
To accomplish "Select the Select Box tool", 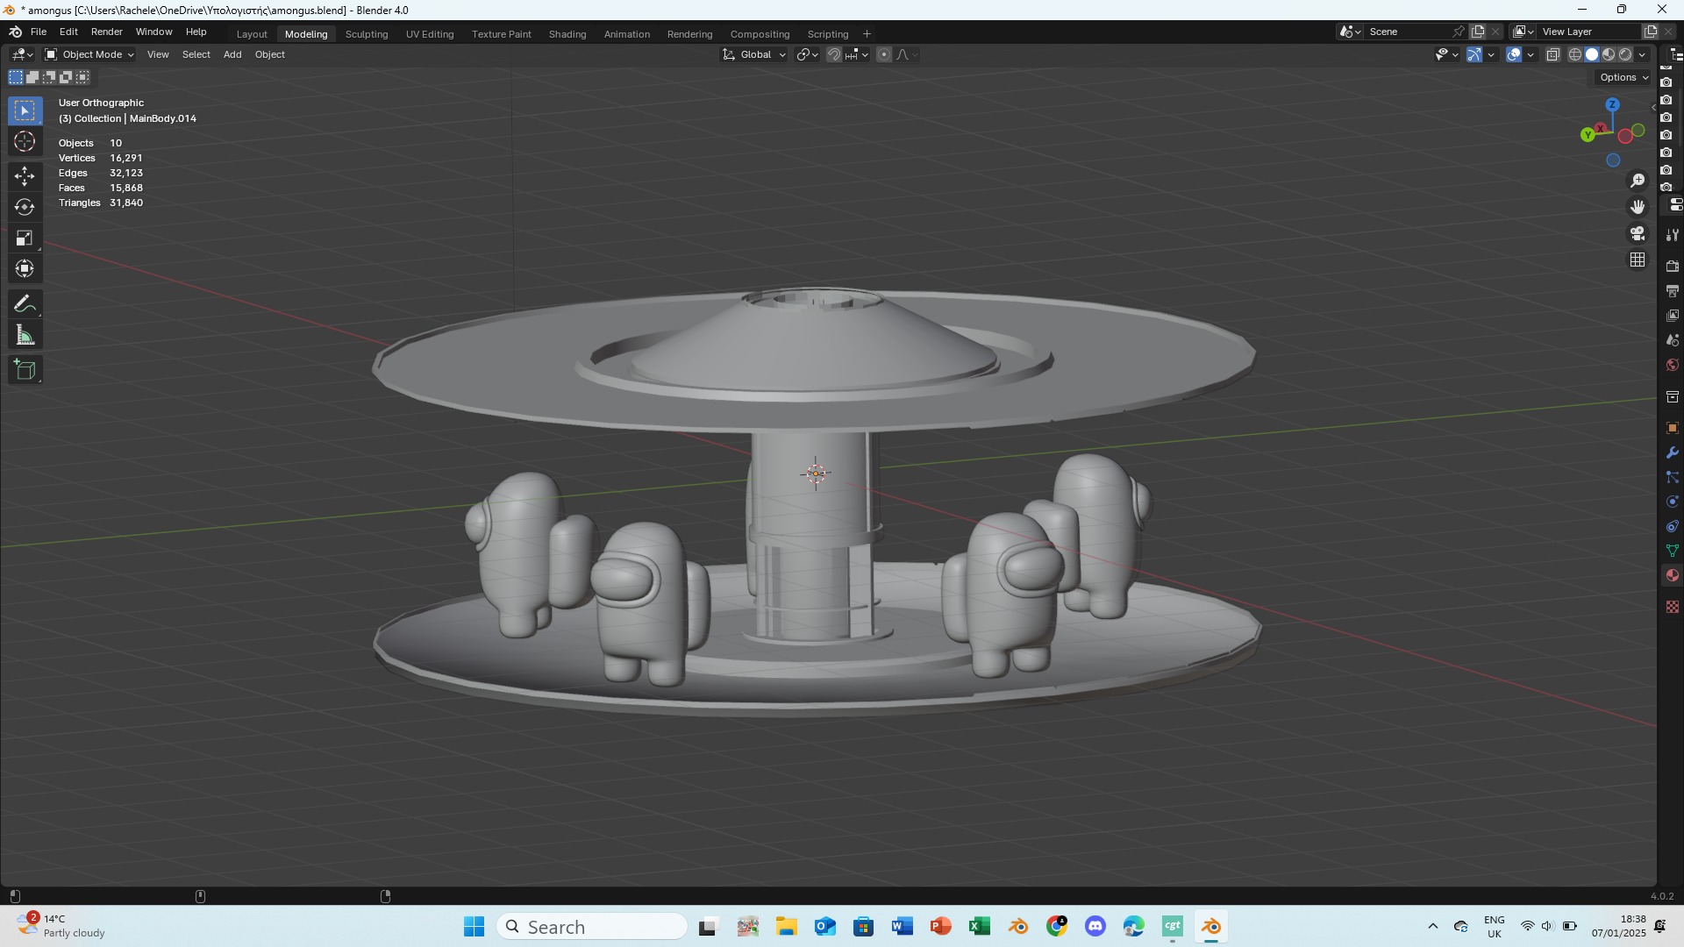I will [25, 110].
